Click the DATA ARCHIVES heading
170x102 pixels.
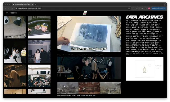pos(144,17)
